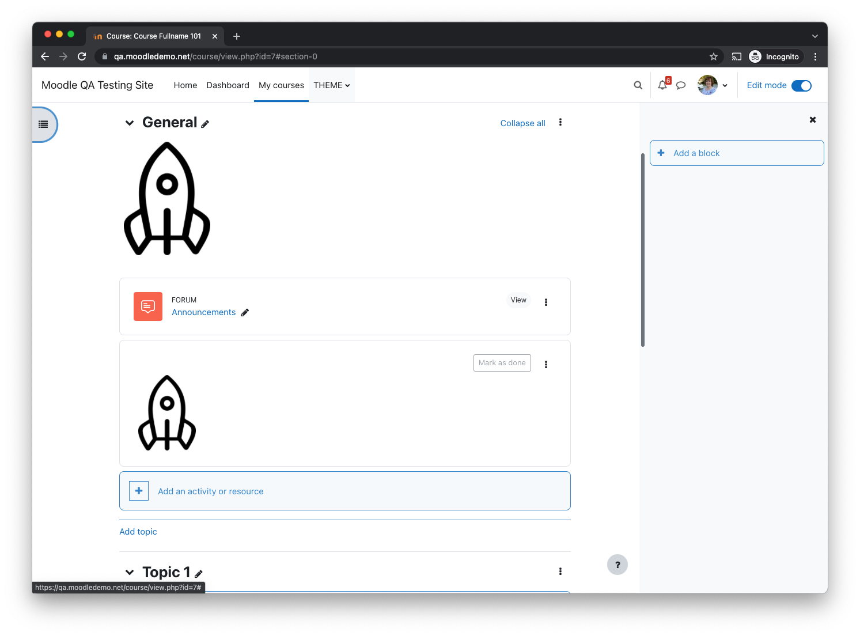Click the small rocket image in the label
The height and width of the screenshot is (636, 860).
167,412
